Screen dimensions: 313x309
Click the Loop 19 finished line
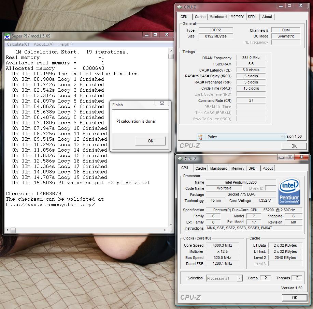point(59,177)
